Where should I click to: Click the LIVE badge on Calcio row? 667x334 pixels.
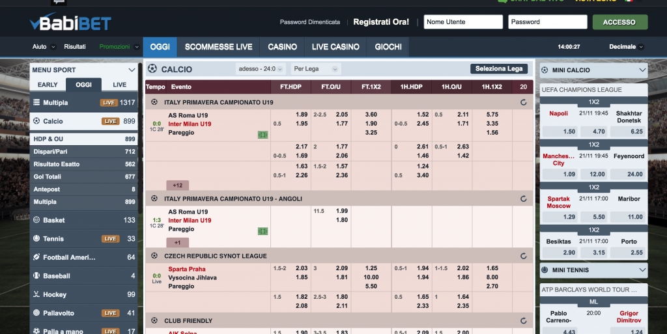coord(110,122)
